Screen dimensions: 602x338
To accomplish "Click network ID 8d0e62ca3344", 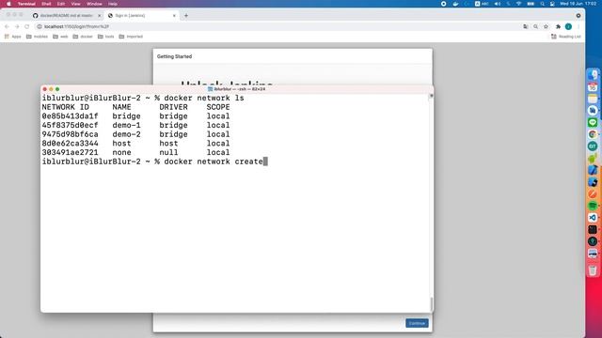I will [70, 144].
